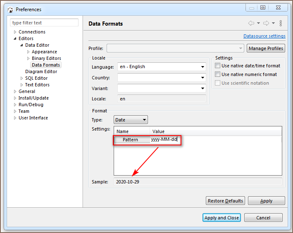This screenshot has height=233, width=293.
Task: Select Appearance in preferences tree
Action: tap(44, 52)
